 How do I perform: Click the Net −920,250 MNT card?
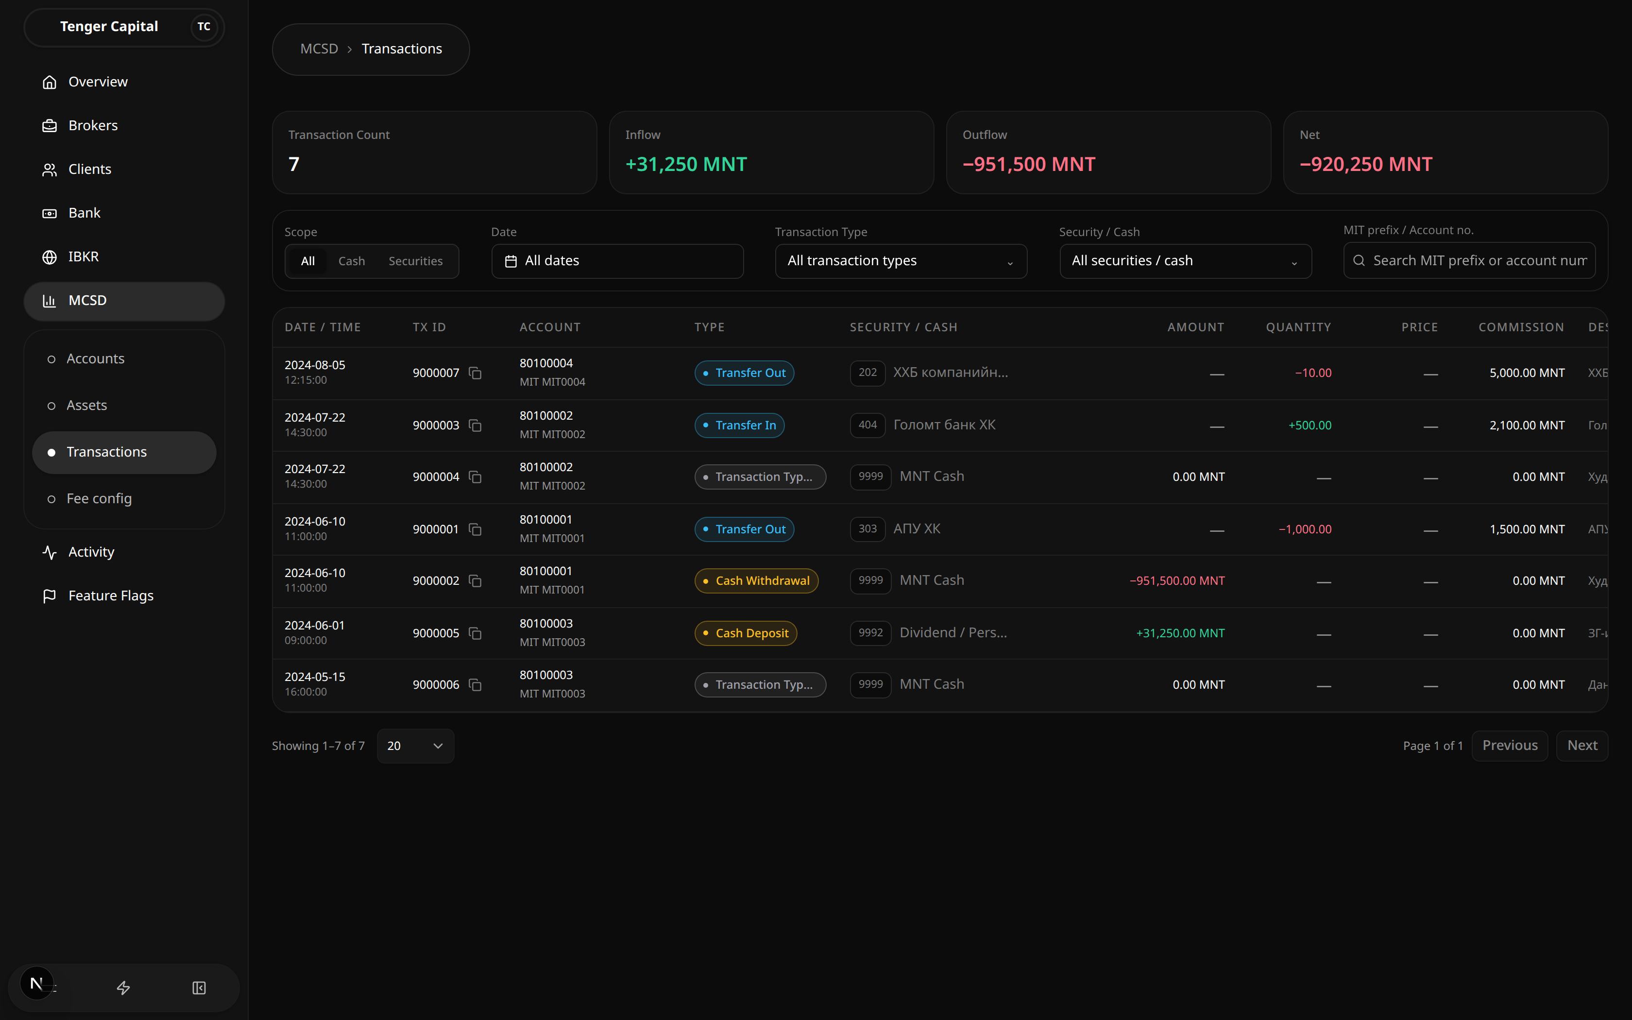[x=1445, y=153]
